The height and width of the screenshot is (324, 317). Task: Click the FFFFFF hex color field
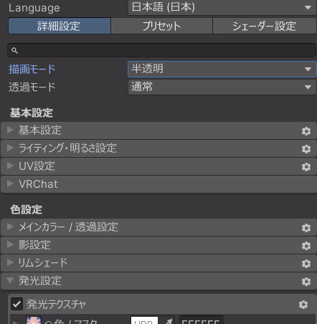[202, 320]
